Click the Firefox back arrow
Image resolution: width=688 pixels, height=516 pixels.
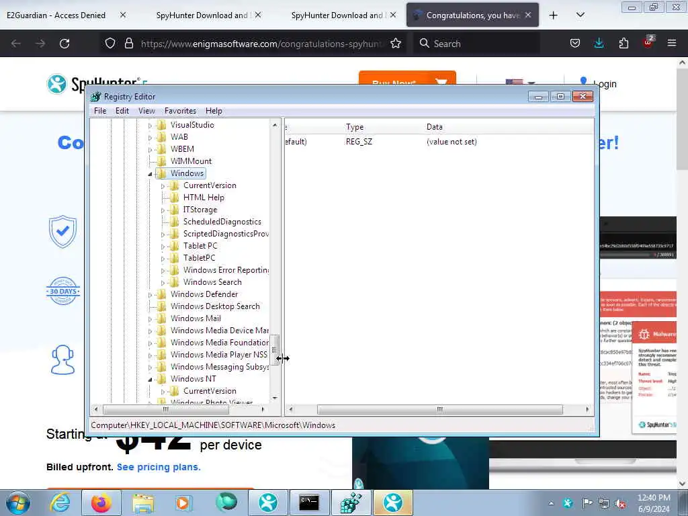(x=16, y=44)
